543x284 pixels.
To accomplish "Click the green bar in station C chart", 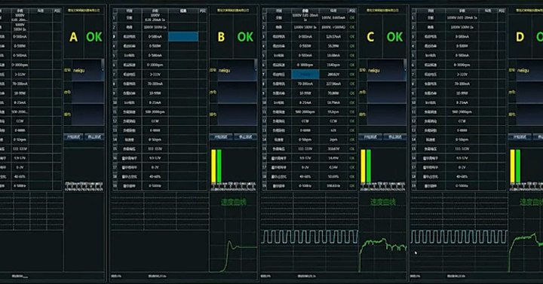I will (369, 166).
